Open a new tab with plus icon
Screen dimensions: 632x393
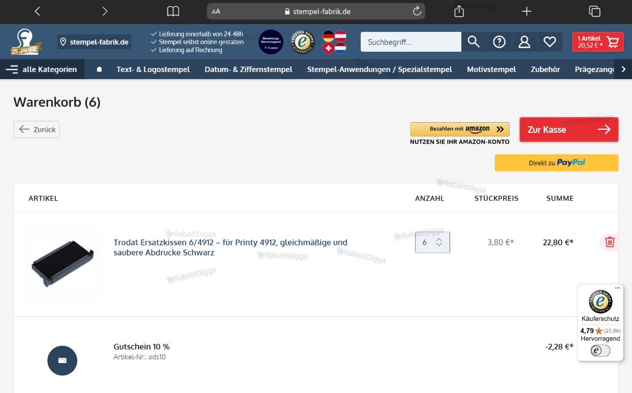(527, 11)
